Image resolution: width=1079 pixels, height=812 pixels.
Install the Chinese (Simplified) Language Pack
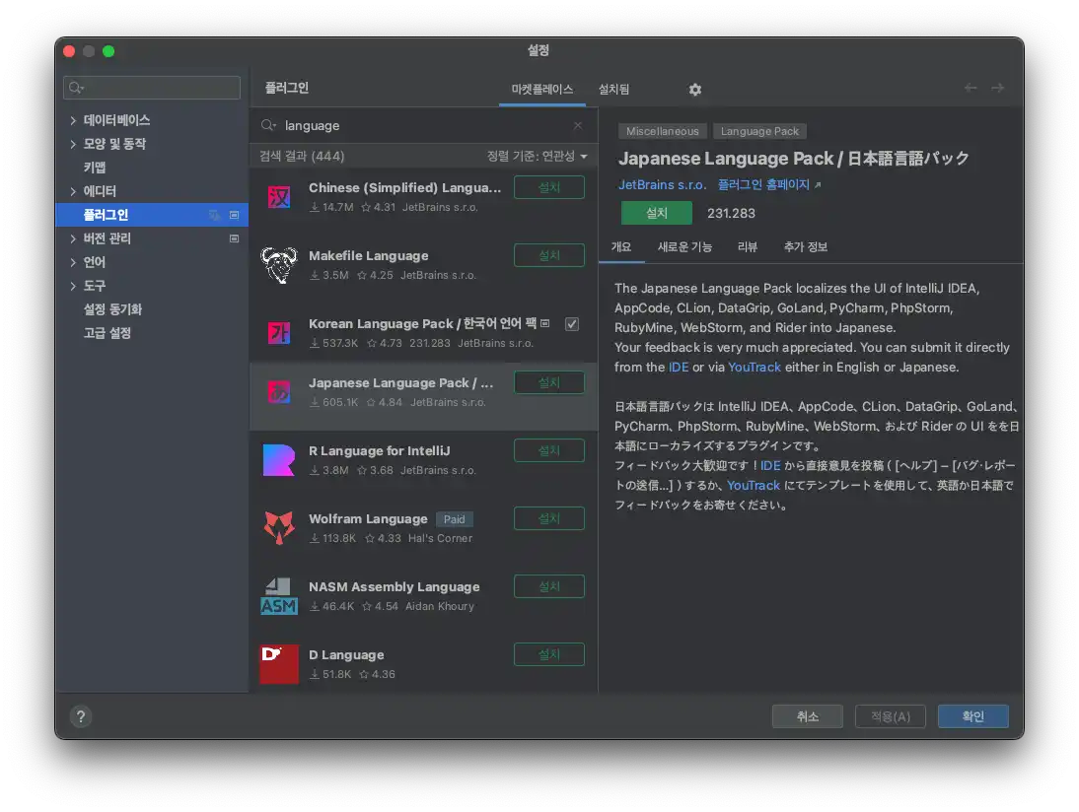point(549,187)
